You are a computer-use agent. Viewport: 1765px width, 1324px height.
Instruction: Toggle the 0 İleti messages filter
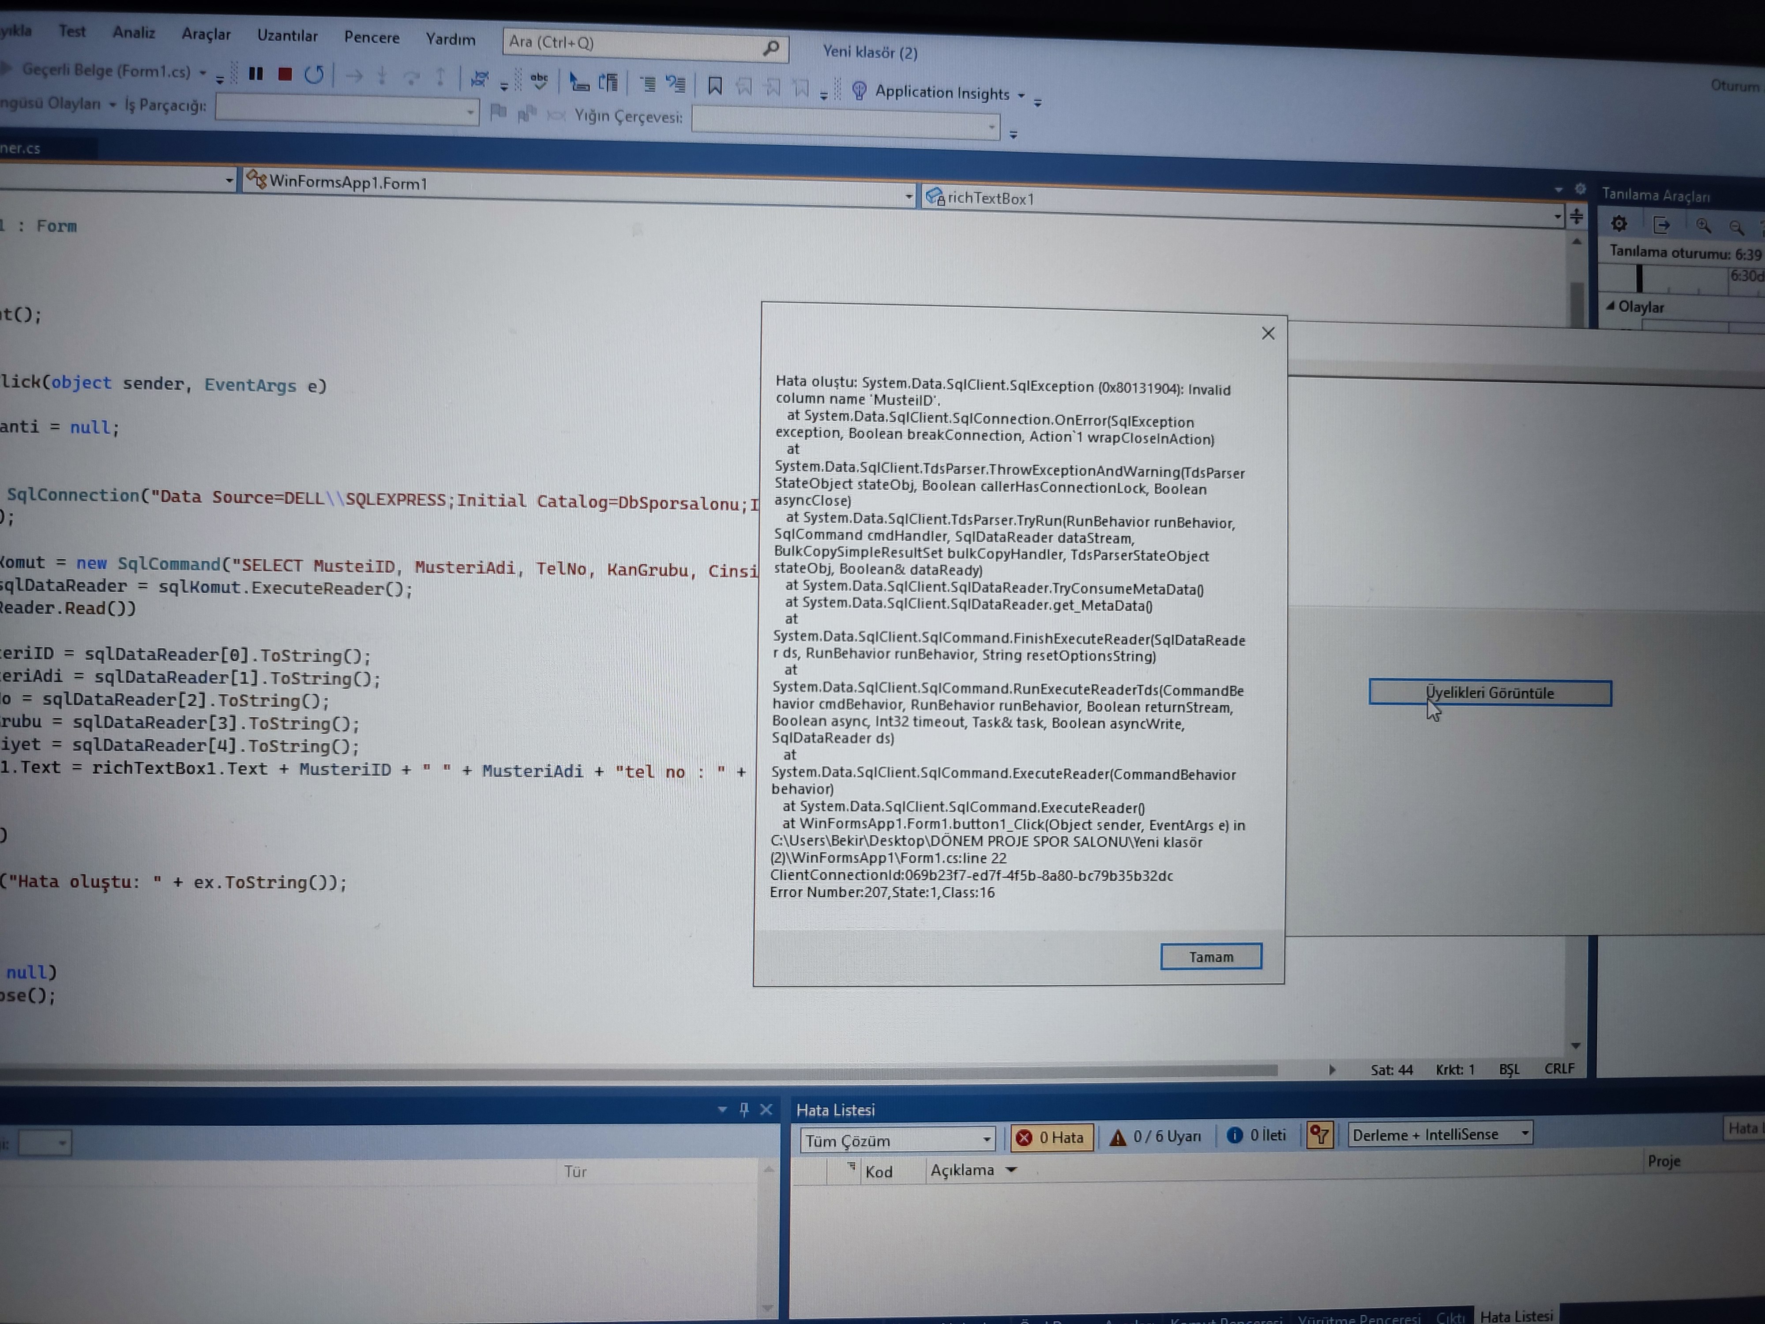[x=1257, y=1135]
